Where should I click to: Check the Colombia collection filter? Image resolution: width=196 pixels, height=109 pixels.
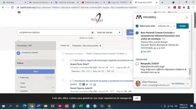point(18,91)
